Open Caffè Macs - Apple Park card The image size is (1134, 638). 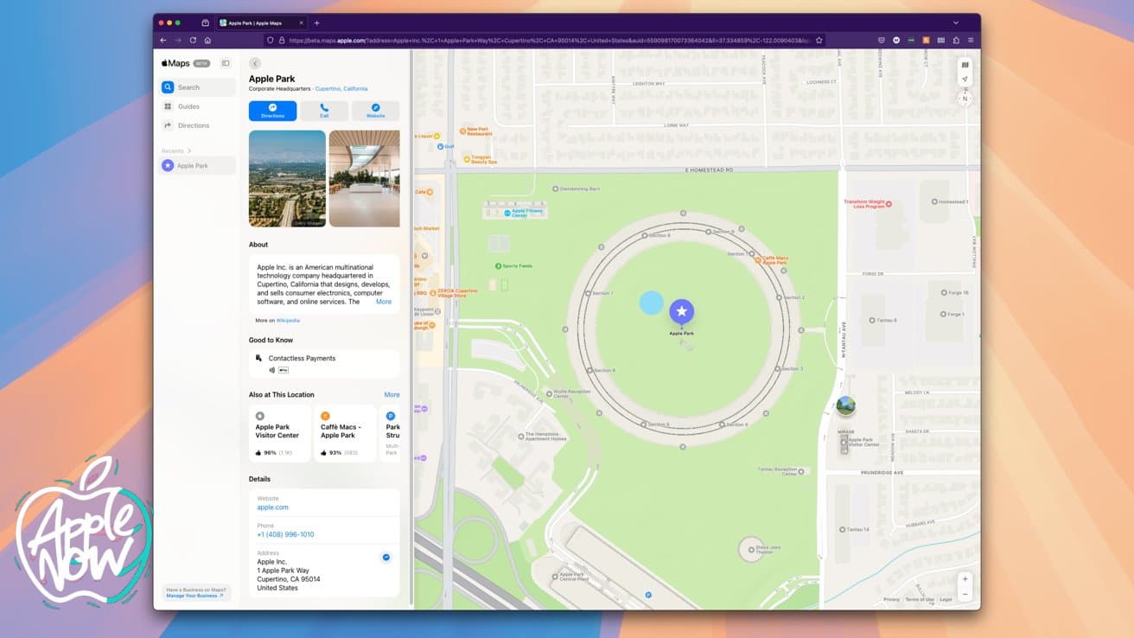pyautogui.click(x=345, y=433)
